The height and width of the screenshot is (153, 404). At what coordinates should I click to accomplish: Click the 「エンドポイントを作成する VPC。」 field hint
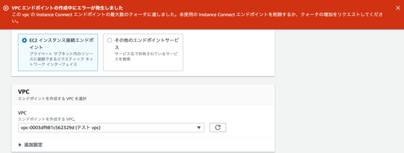tap(47, 119)
